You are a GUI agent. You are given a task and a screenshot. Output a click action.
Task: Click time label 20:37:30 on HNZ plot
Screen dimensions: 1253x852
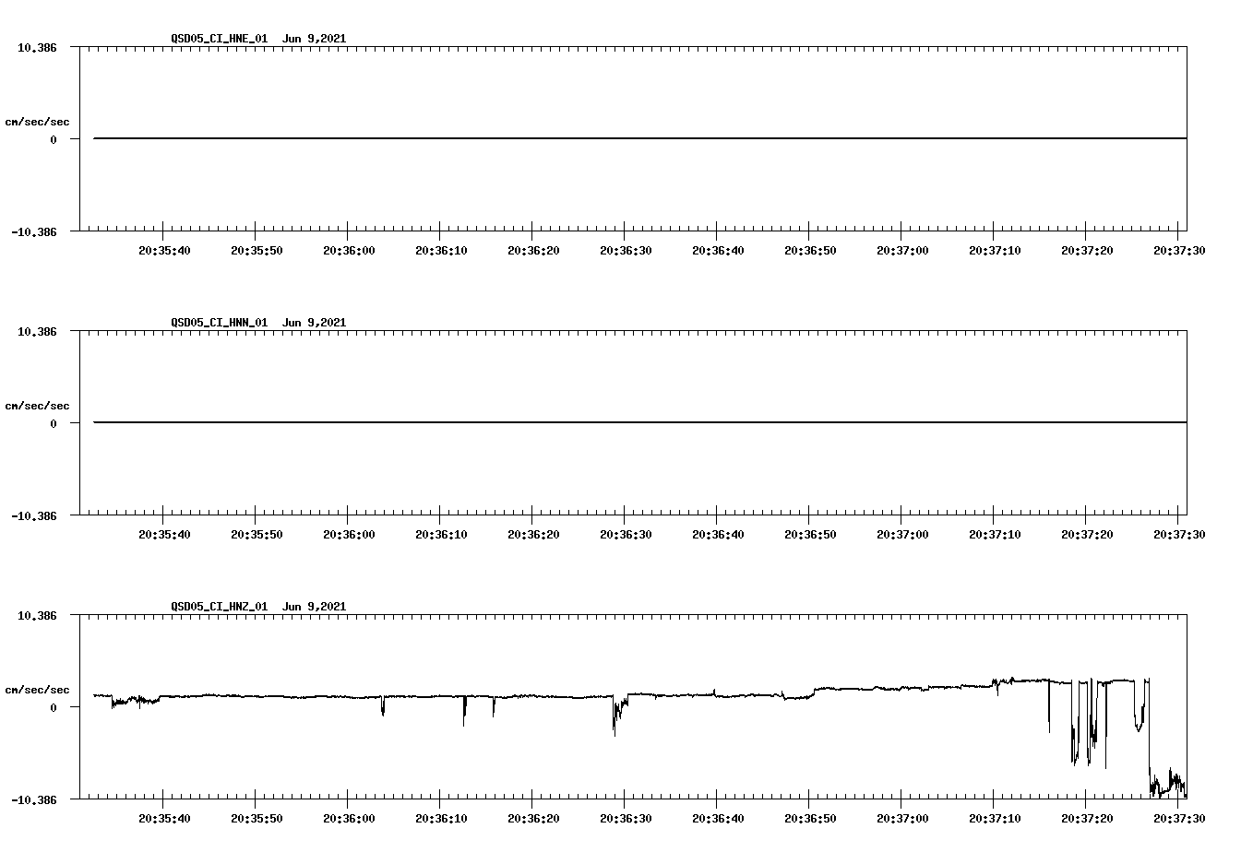tap(1179, 818)
